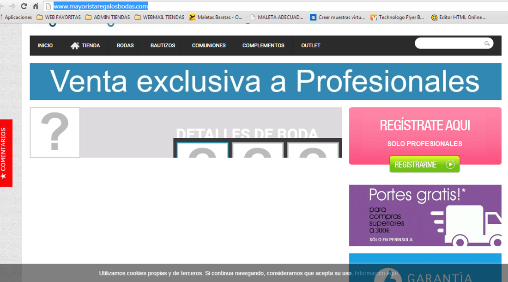Open the red COMENTARIOS side tab
Viewport: 508px width, 282px height.
pos(6,153)
